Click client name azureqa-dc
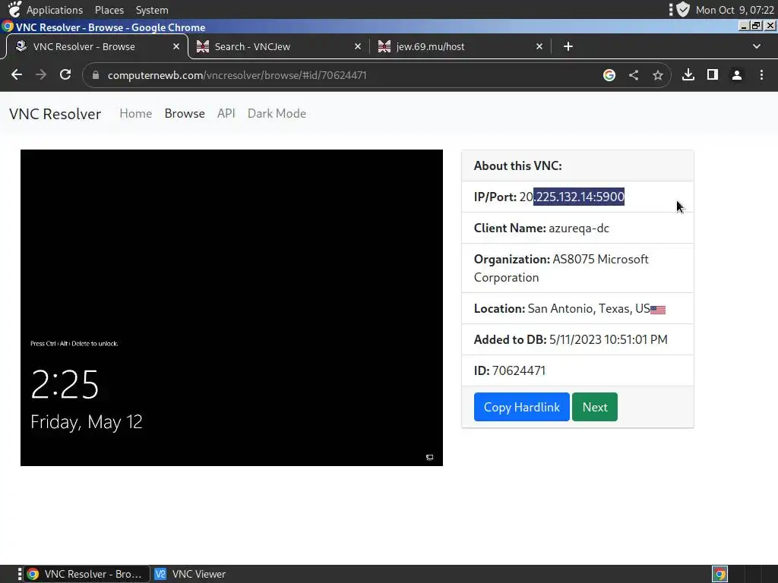 pos(579,228)
